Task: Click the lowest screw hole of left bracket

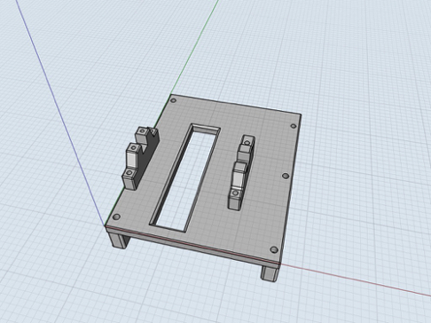Action: pyautogui.click(x=129, y=173)
